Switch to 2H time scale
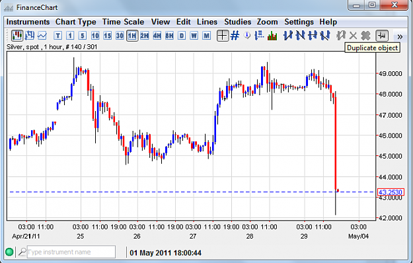413x263 pixels. (x=144, y=35)
